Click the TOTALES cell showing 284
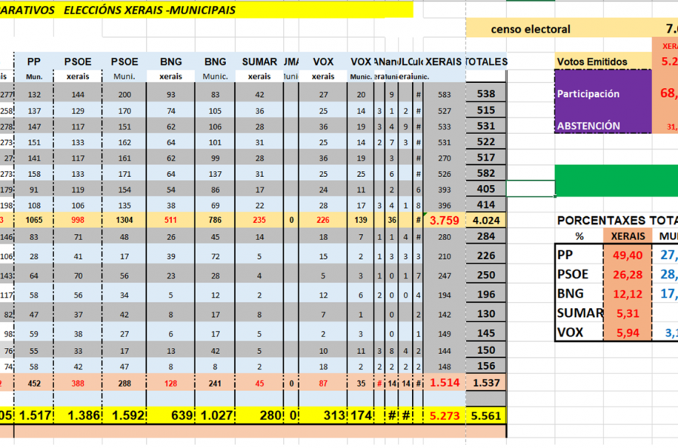The height and width of the screenshot is (448, 678). click(x=486, y=236)
